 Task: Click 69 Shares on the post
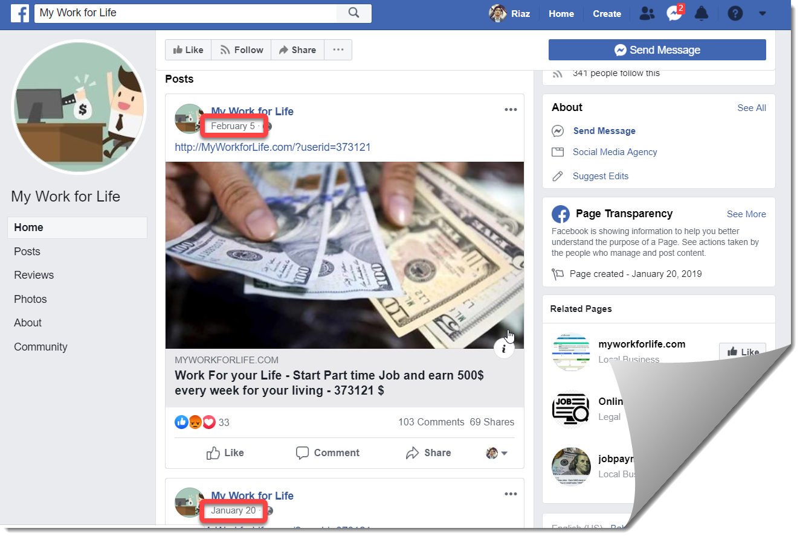coord(492,422)
